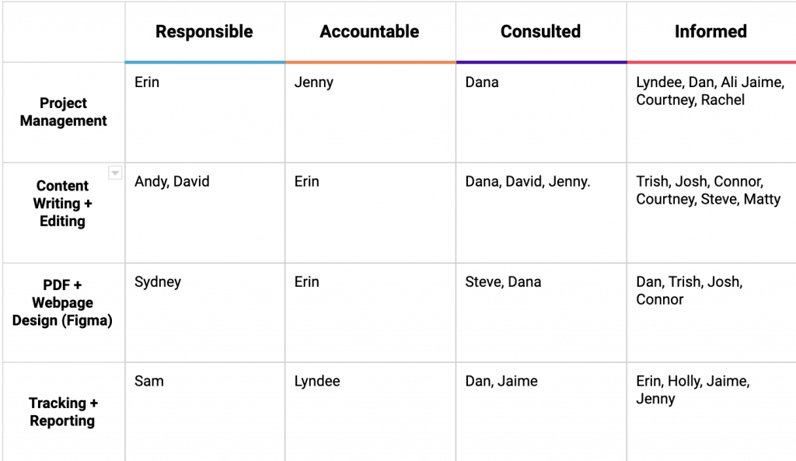Viewport: 796px width, 461px height.
Task: Select the cell containing Andy, David
Action: click(x=205, y=213)
